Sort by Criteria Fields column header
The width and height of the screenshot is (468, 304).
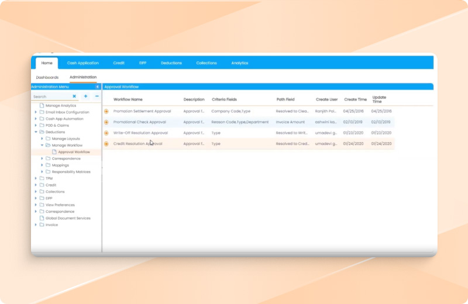(225, 99)
